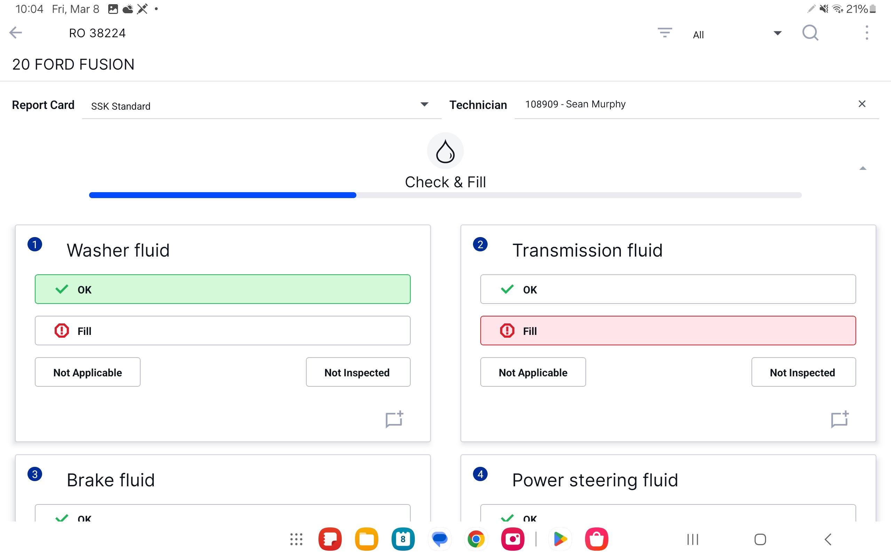This screenshot has height=557, width=891.
Task: Mark Transmission fluid as OK
Action: [668, 289]
